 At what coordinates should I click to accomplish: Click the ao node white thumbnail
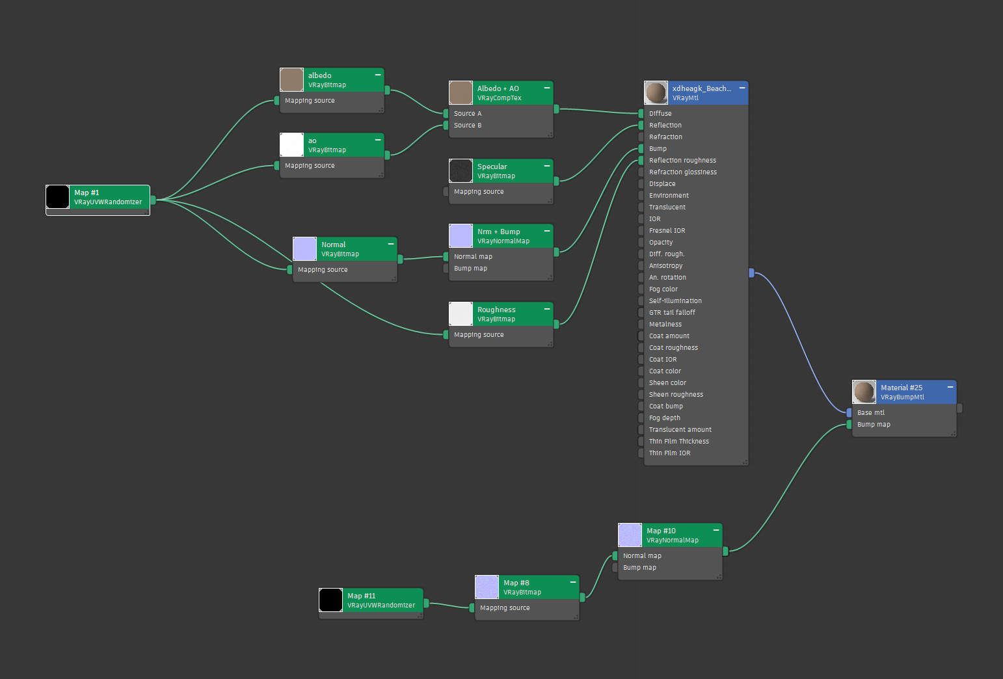(x=291, y=145)
